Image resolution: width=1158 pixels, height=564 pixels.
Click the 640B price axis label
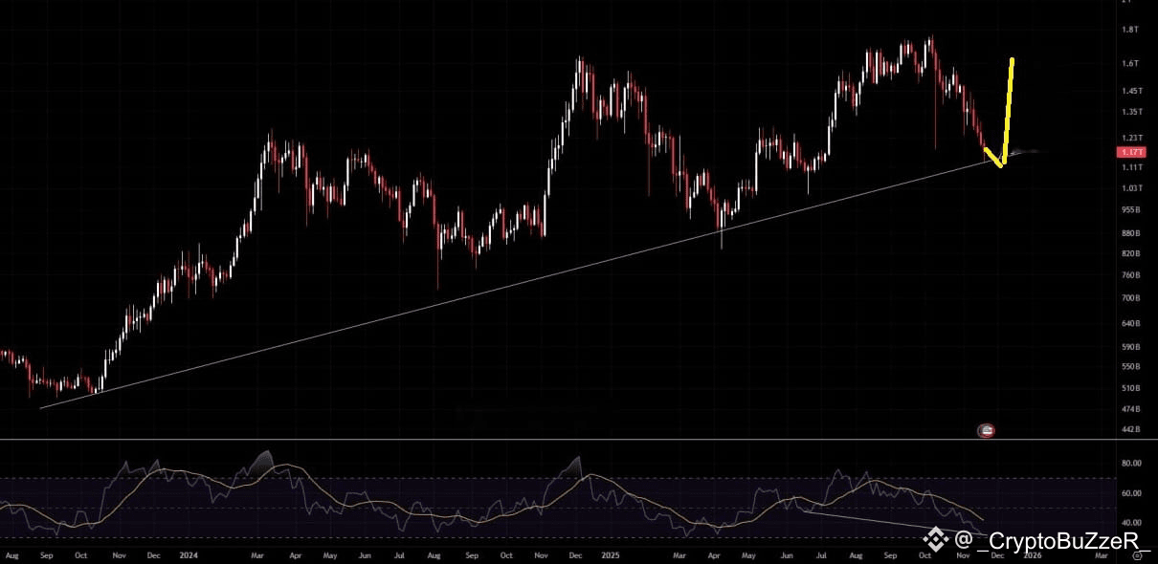point(1131,323)
